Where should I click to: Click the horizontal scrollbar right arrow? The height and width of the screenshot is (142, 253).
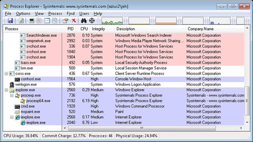coord(241,128)
